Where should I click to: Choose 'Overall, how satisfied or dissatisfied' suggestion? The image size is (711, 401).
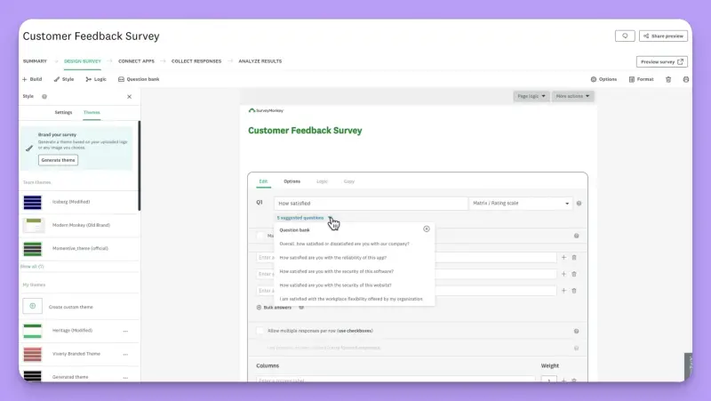(x=344, y=244)
